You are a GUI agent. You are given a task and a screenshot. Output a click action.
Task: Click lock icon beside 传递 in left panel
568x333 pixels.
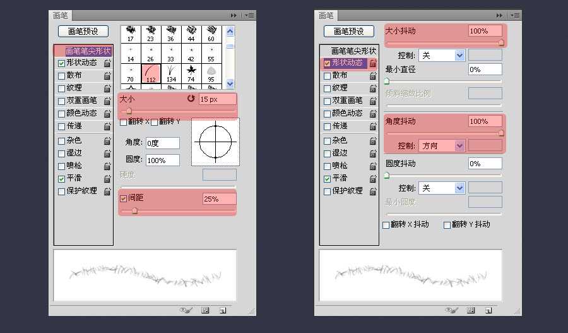(x=107, y=126)
